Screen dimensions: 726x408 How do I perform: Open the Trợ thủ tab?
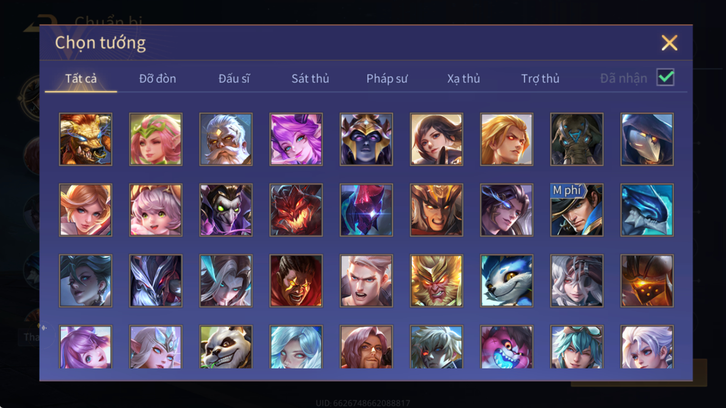click(540, 78)
